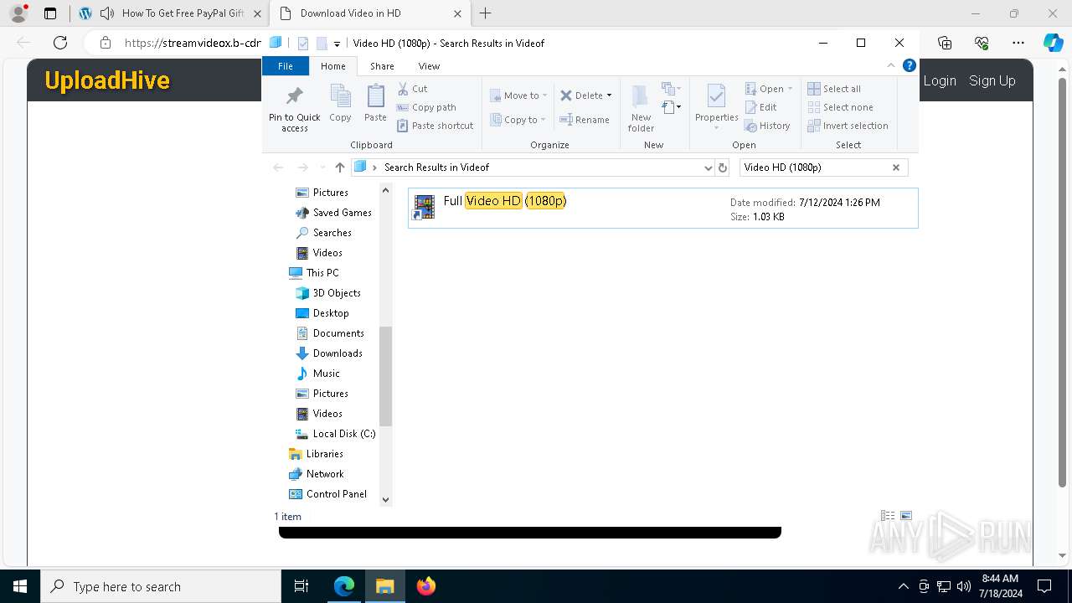
Task: Expand the Delete dropdown arrow
Action: tap(609, 95)
